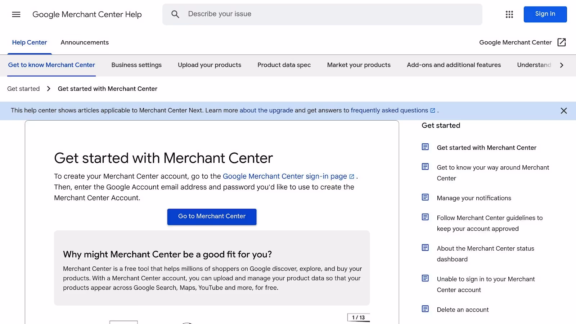Open the Get to know Merchant Center tab
This screenshot has height=324, width=576.
pos(51,65)
